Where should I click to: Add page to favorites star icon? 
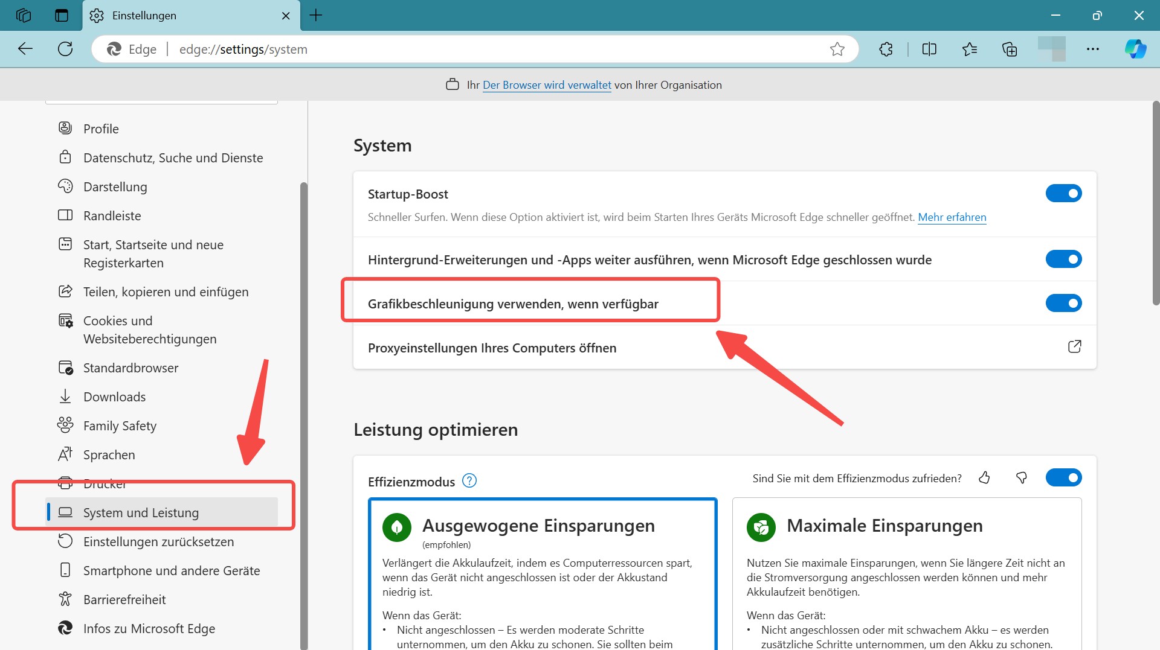click(x=837, y=49)
